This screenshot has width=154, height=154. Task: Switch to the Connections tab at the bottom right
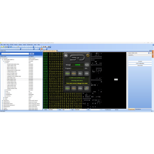[138, 109]
